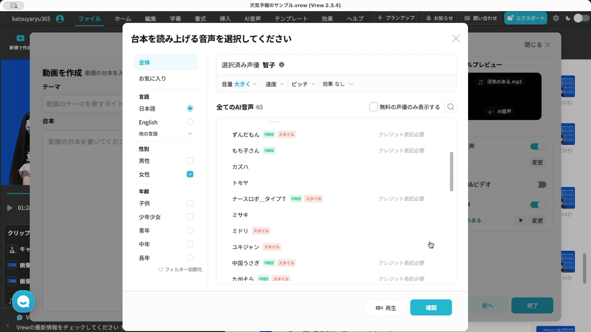This screenshot has height=332, width=591.
Task: Click the info icon next to 智子
Action: pos(282,65)
